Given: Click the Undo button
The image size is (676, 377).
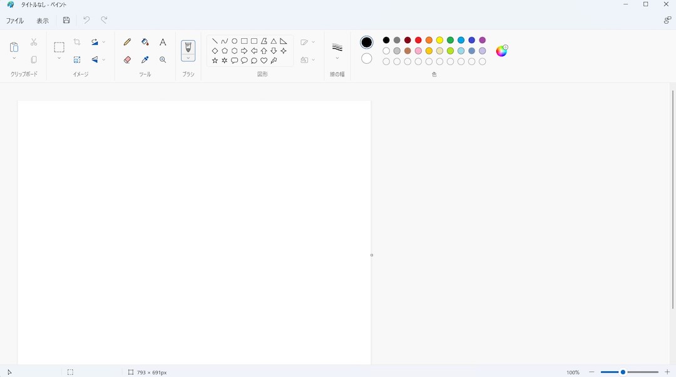Looking at the screenshot, I should (x=86, y=19).
